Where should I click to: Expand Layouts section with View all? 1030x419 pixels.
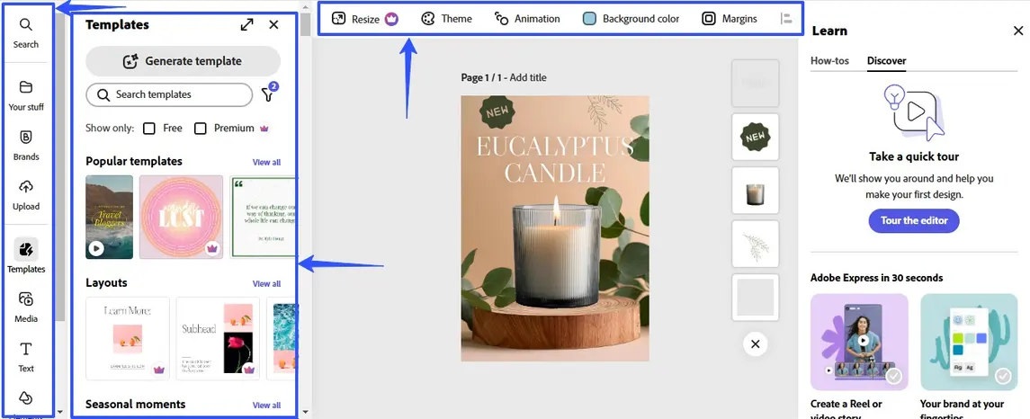pos(266,284)
